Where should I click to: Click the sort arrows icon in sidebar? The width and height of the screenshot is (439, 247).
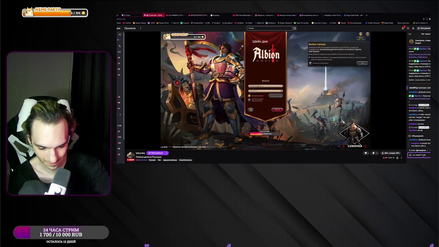120,46
